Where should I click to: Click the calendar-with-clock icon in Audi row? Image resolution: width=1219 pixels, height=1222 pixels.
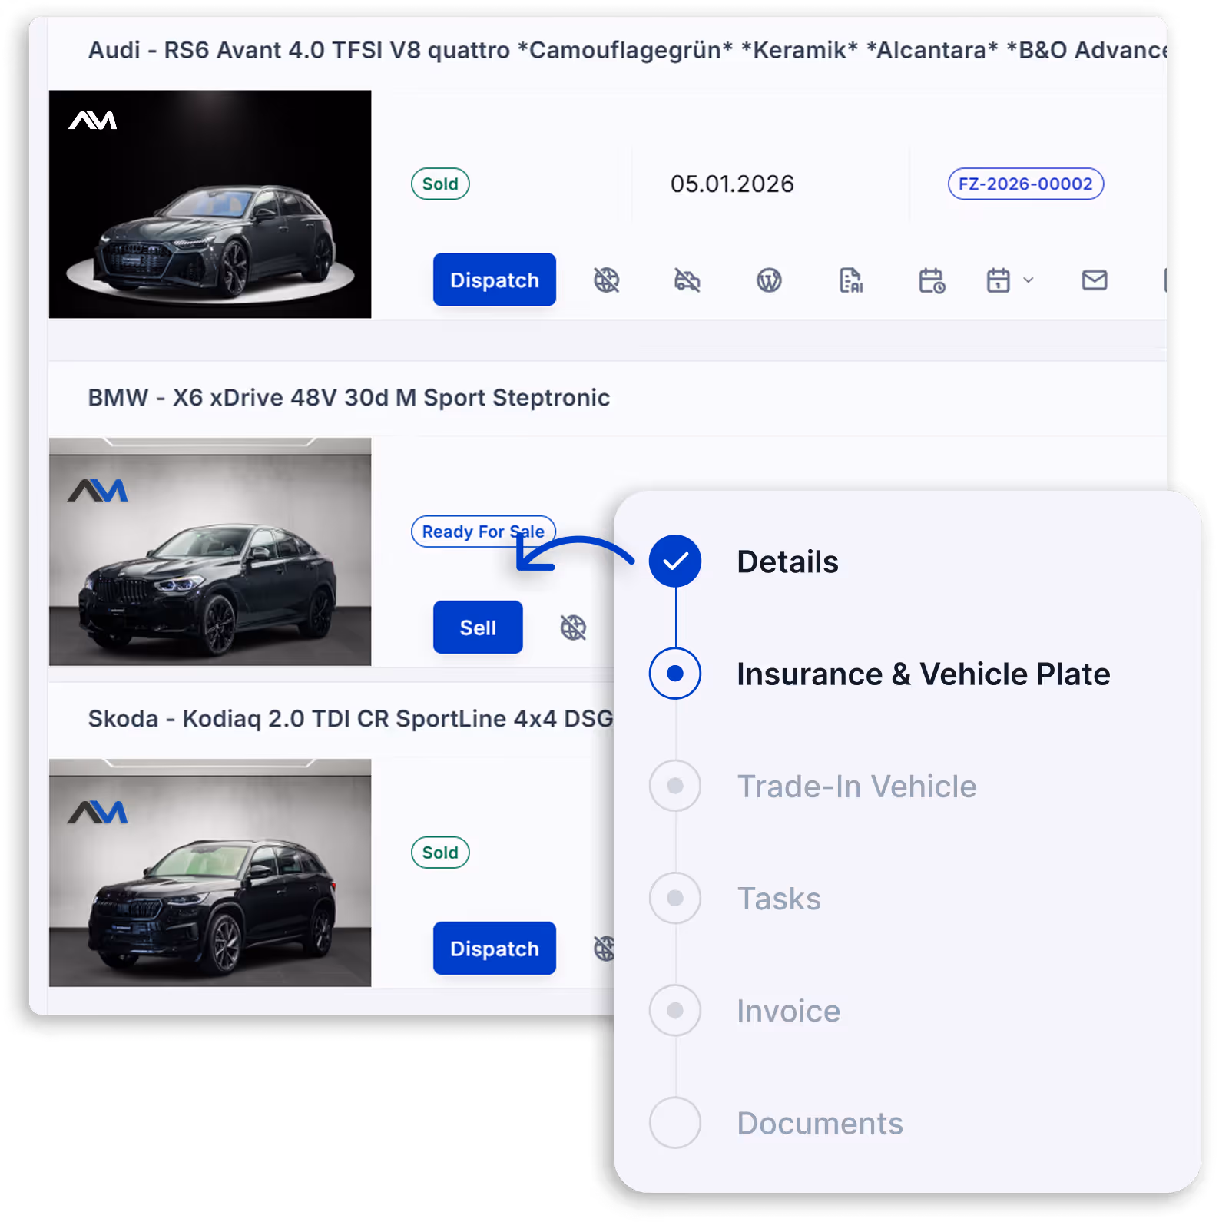click(x=932, y=280)
